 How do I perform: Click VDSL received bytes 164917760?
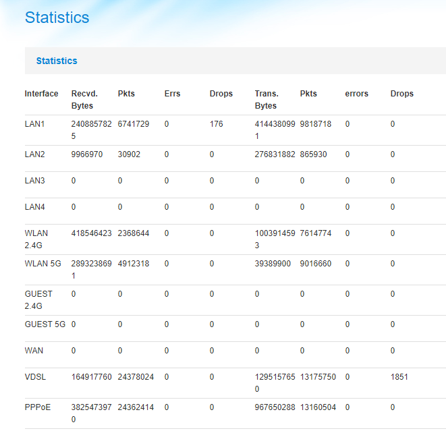91,377
